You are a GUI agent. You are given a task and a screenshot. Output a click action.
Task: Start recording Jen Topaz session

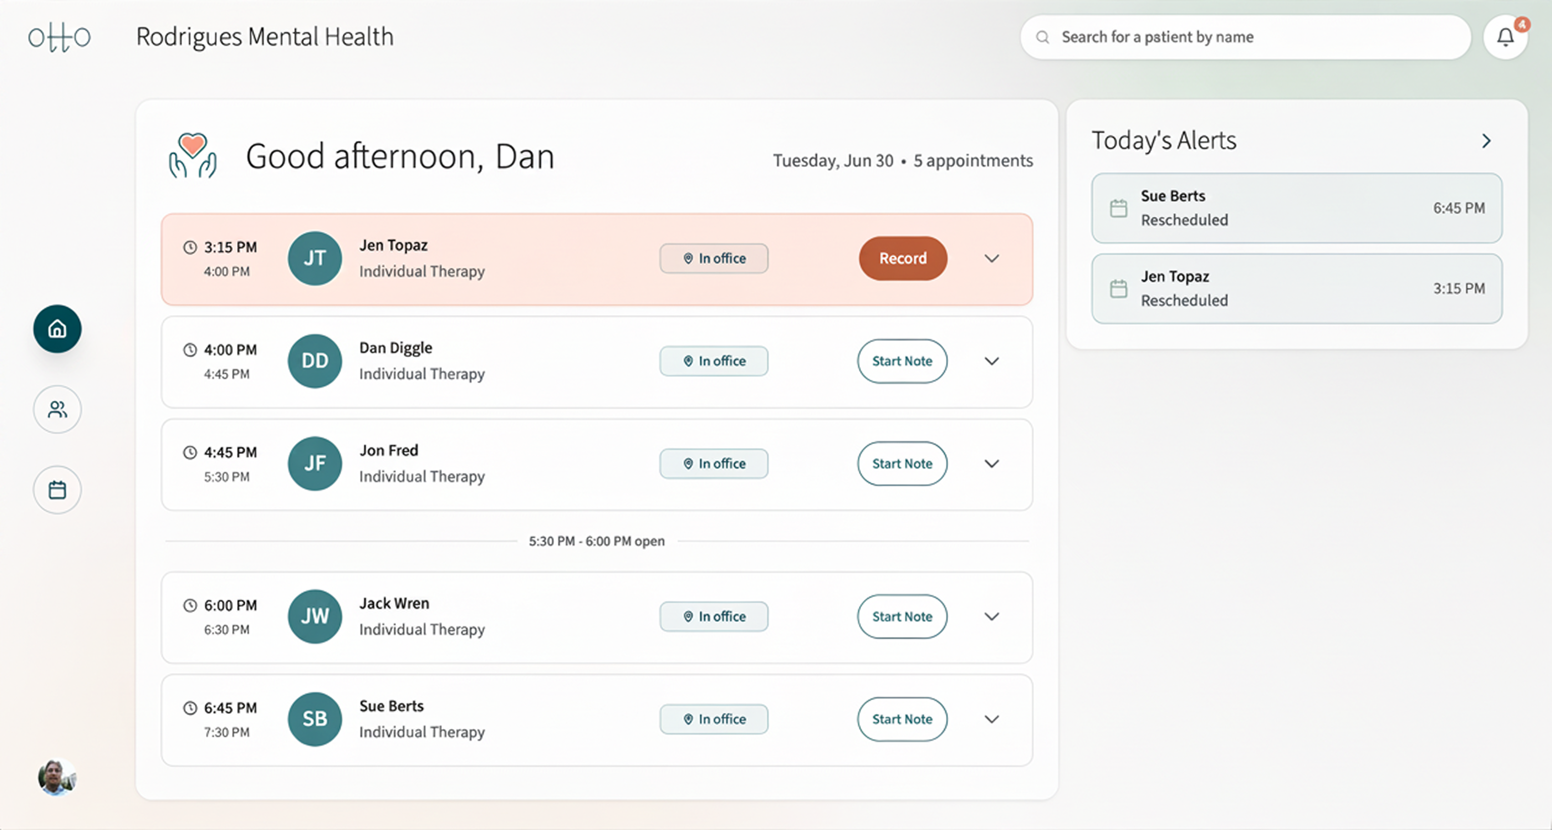[x=902, y=259]
